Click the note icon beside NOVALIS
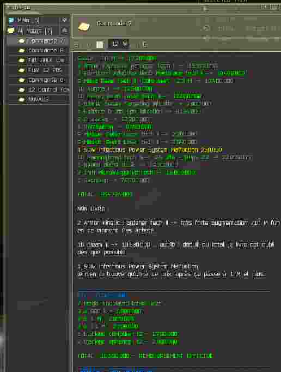The height and width of the screenshot is (372, 281). [x=22, y=99]
